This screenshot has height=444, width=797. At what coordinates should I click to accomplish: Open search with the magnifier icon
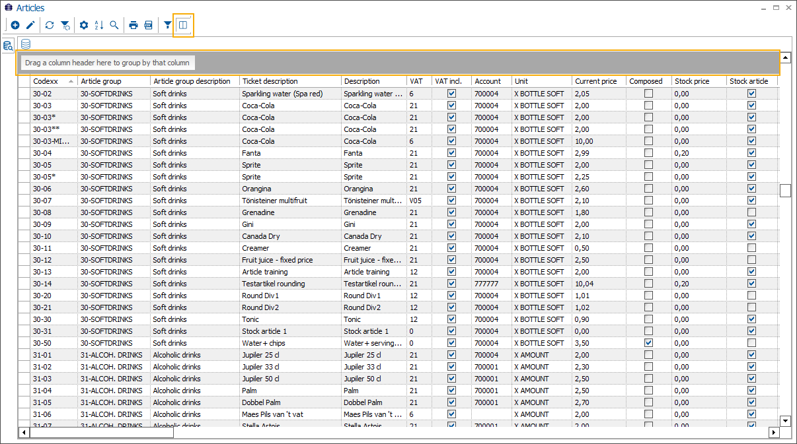tap(114, 26)
